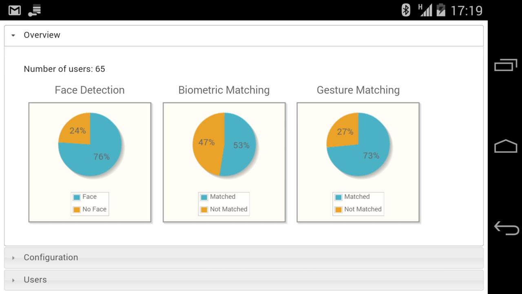Select the Overview header label
The image size is (522, 294).
pos(42,35)
